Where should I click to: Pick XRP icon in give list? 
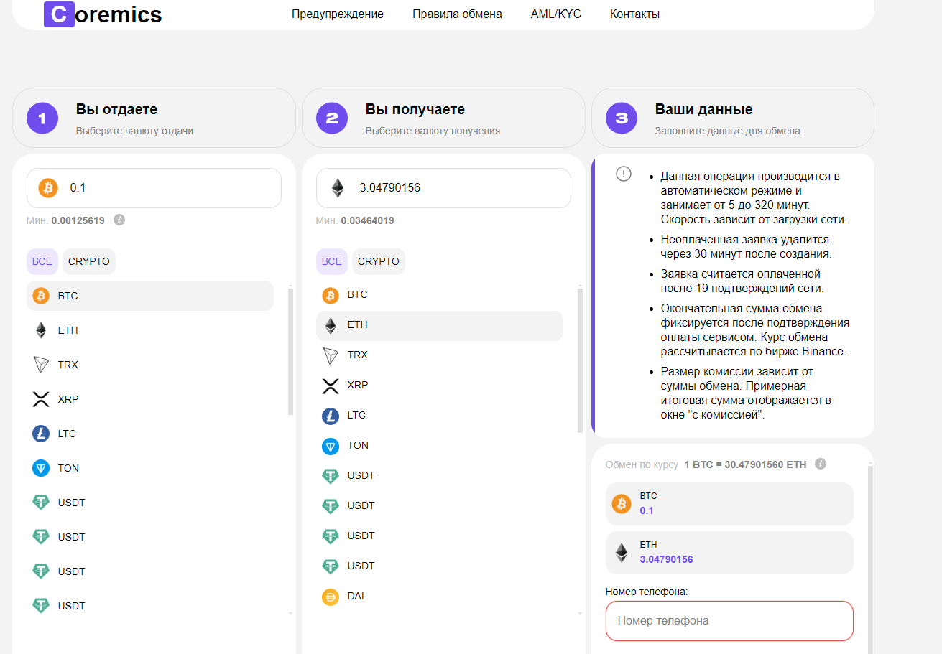[x=41, y=399]
